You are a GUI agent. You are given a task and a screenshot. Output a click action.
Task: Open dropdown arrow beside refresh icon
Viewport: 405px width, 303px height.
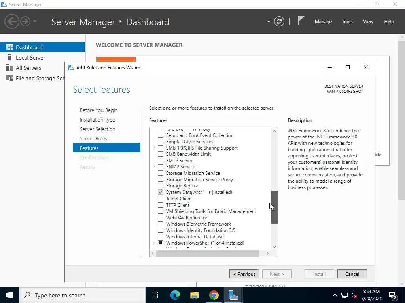[x=269, y=22]
